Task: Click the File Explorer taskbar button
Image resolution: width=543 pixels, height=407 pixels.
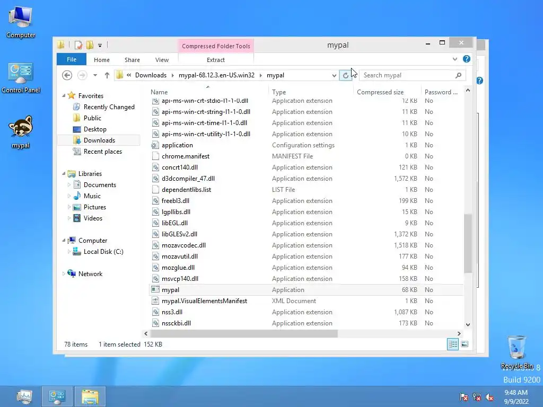Action: (90, 396)
